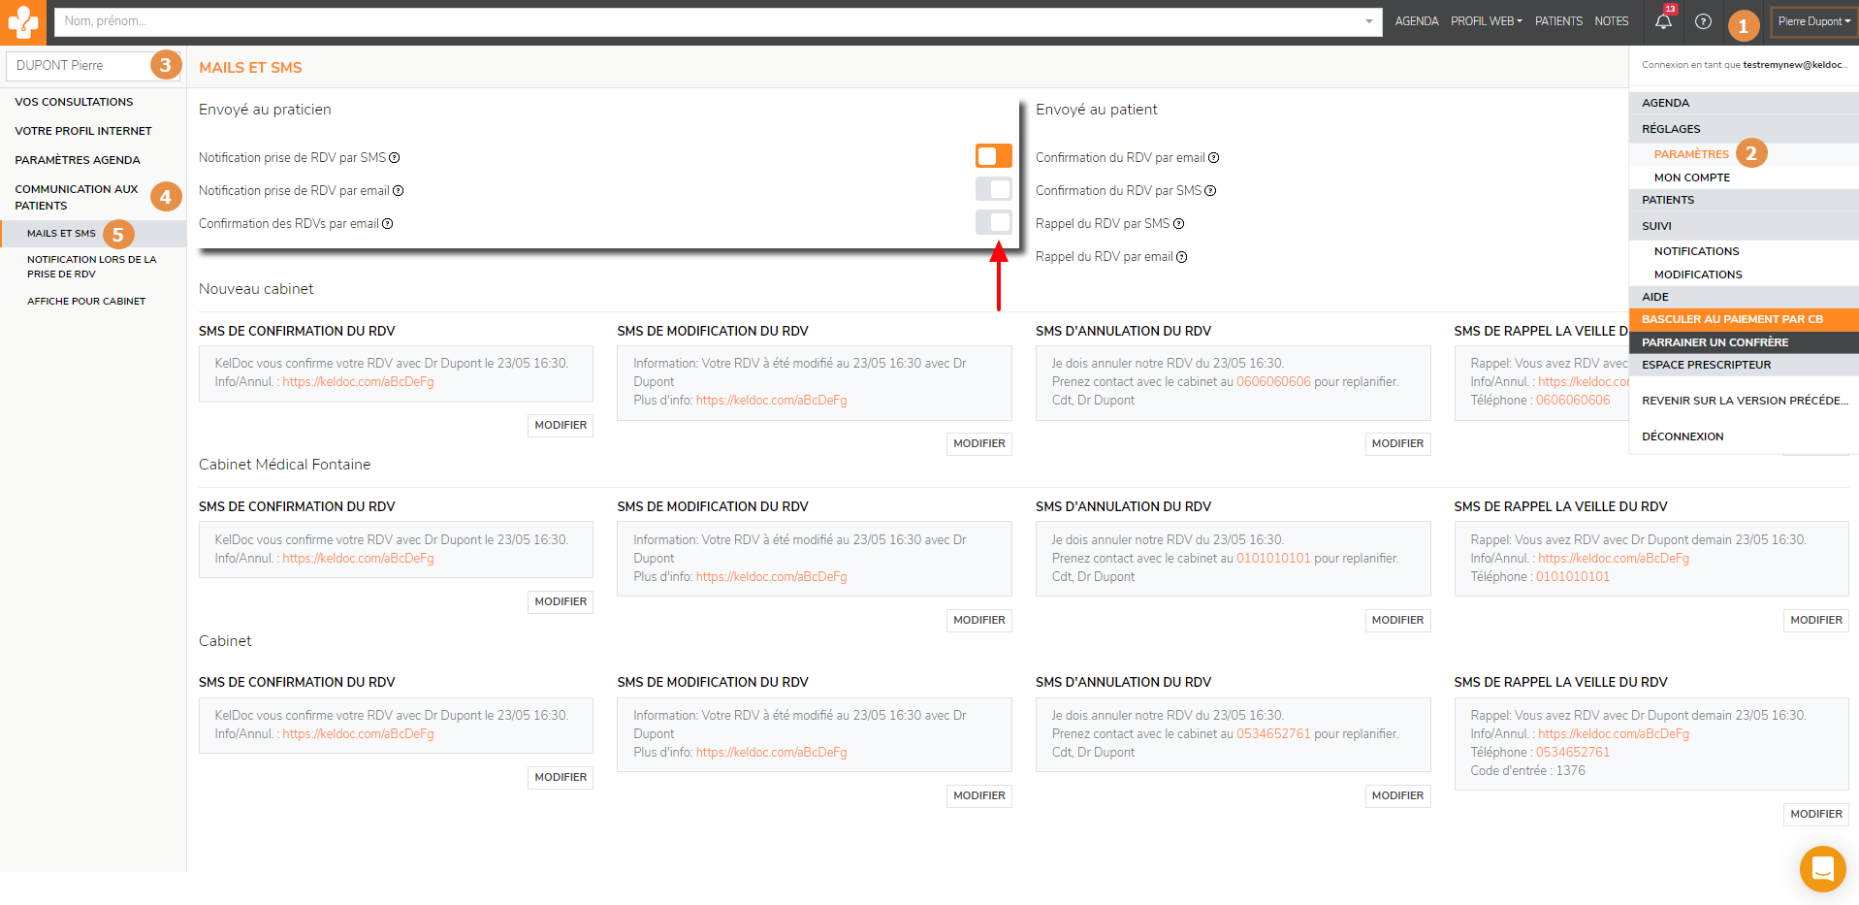Image resolution: width=1859 pixels, height=905 pixels.
Task: Open the chat support bubble icon
Action: coord(1822,868)
